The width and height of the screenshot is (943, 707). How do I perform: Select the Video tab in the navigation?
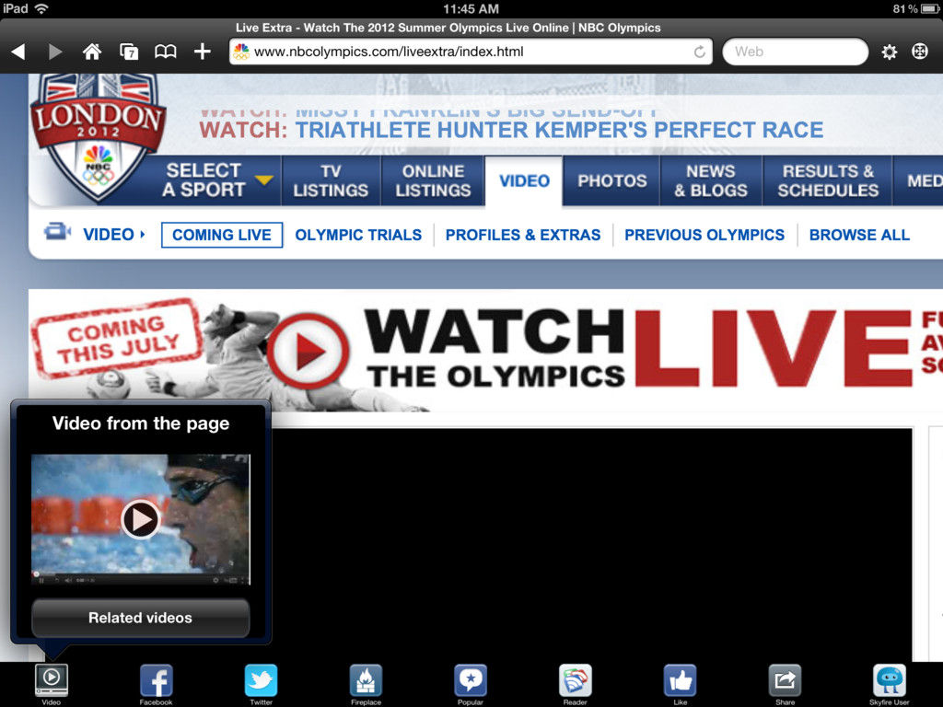524,181
